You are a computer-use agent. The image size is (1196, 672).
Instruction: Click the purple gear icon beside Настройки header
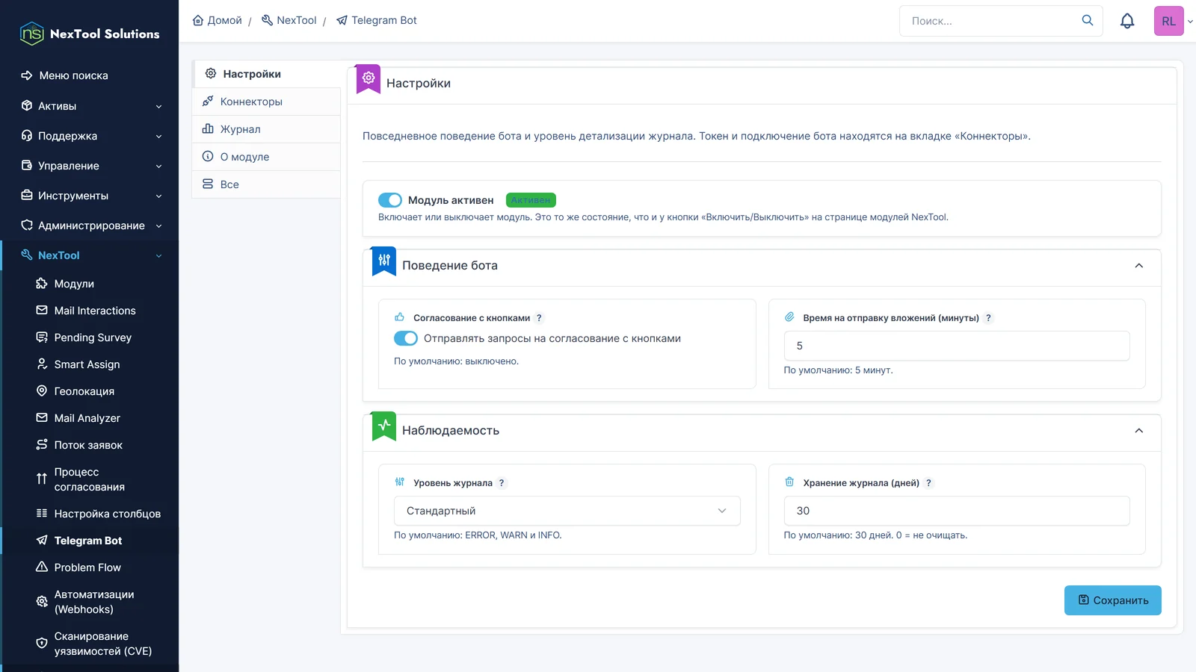(369, 78)
